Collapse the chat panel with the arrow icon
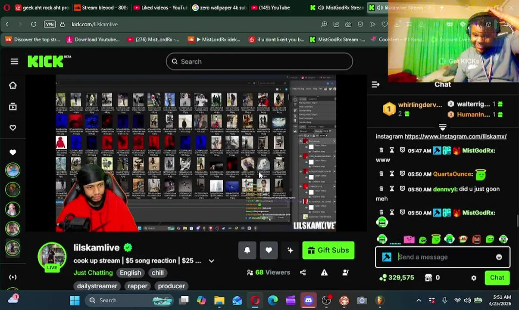 click(375, 85)
